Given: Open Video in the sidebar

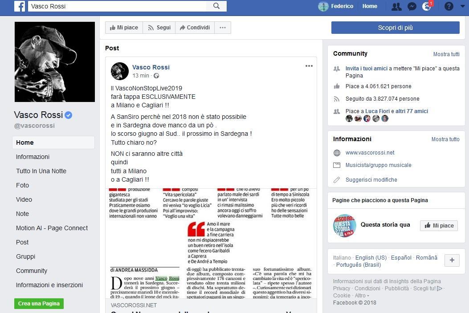Looking at the screenshot, I should (x=24, y=200).
